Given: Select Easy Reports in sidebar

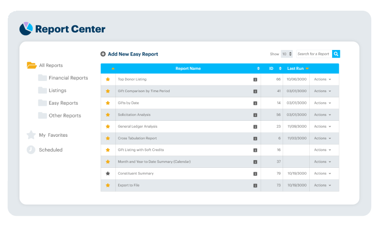Looking at the screenshot, I should pyautogui.click(x=63, y=103).
